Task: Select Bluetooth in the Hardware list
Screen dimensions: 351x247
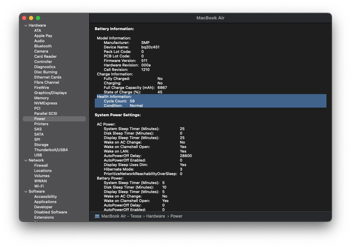Action: click(x=43, y=46)
